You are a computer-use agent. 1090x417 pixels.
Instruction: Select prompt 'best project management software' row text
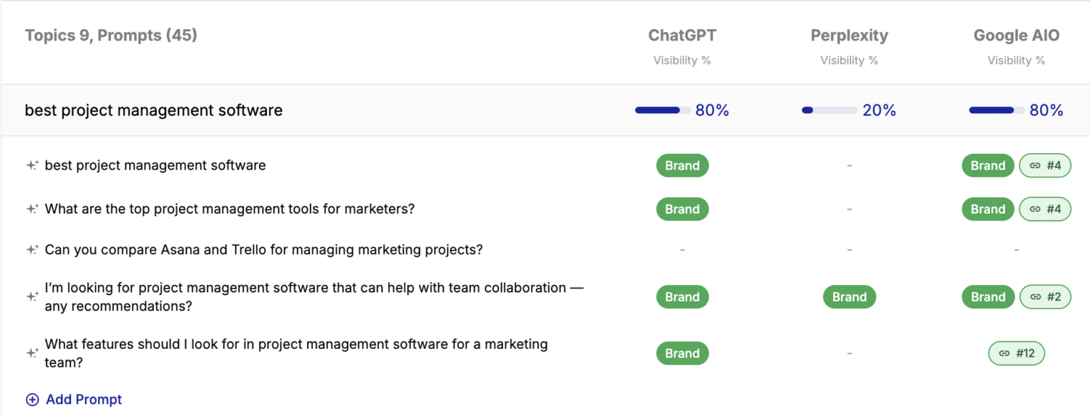(155, 165)
